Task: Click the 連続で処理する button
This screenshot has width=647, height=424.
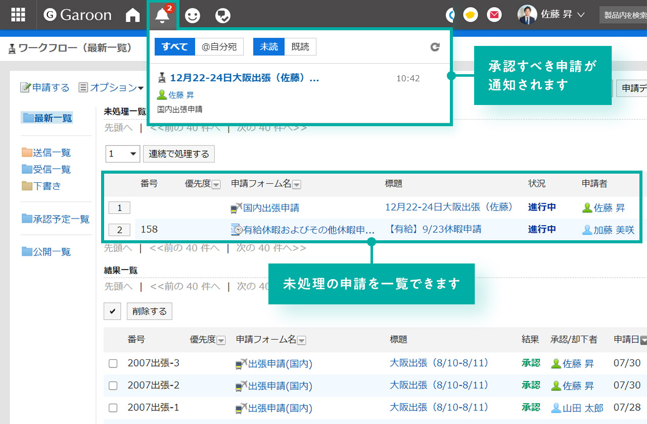Action: pyautogui.click(x=179, y=154)
